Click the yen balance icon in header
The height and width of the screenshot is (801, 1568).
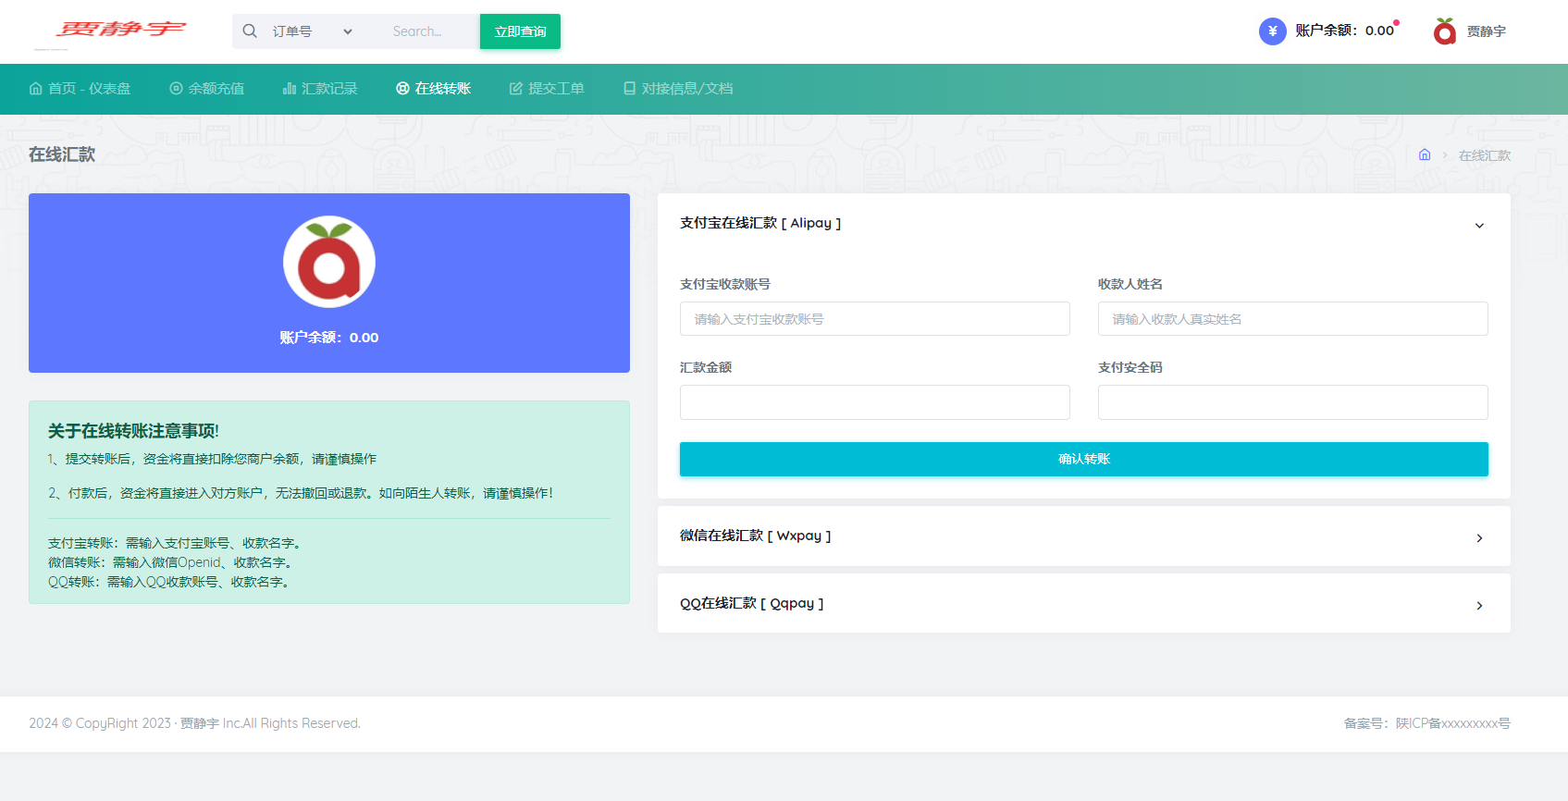(1273, 31)
